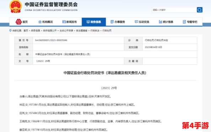This screenshot has height=132, width=211.
Task: Click category value 行政处罚;行政处罚决定
Action: (156, 40)
